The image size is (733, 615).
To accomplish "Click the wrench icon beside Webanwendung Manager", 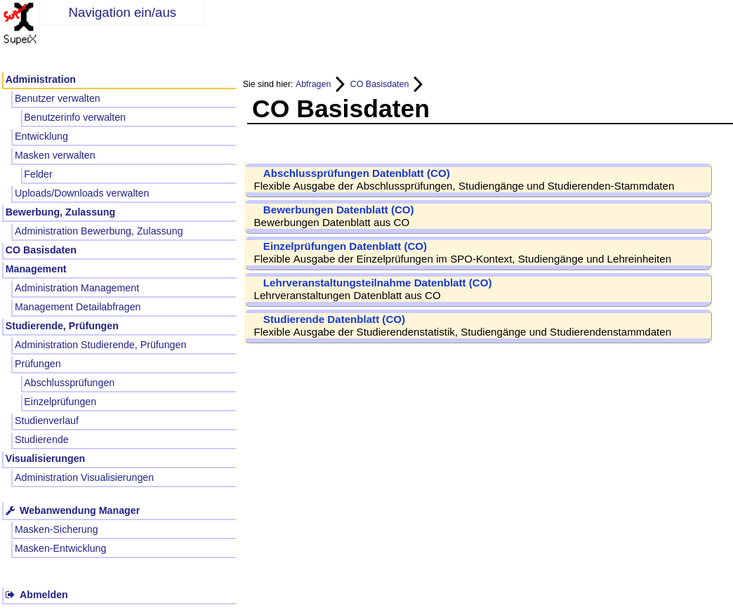I will tap(10, 510).
